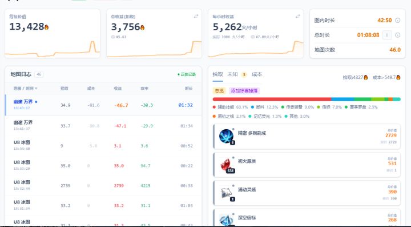The height and width of the screenshot is (227, 411).
Task: Click the orange legend dot for 2.1%
Action: tap(214, 116)
